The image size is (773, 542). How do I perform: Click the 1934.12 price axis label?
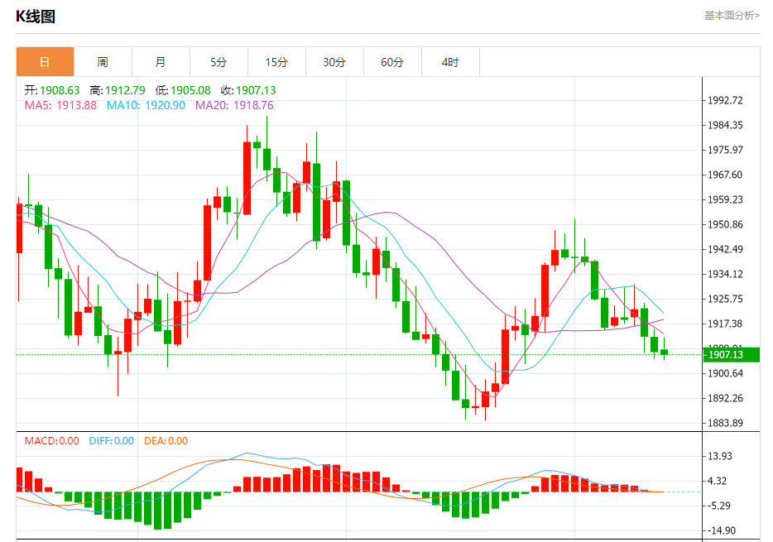click(725, 274)
